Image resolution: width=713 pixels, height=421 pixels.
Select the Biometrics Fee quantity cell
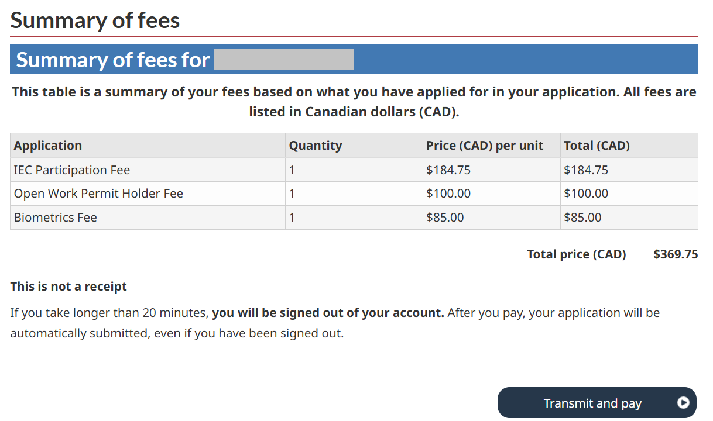pos(292,218)
